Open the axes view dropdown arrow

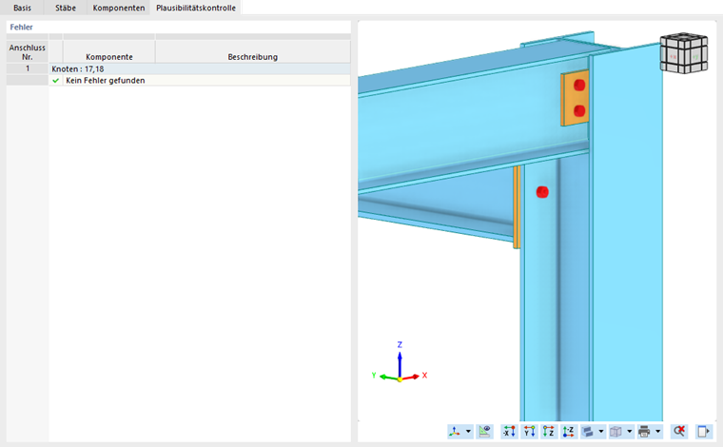(x=468, y=432)
